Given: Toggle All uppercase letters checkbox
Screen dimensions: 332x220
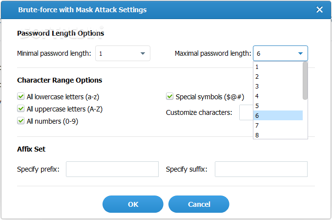Looking at the screenshot, I should point(21,109).
